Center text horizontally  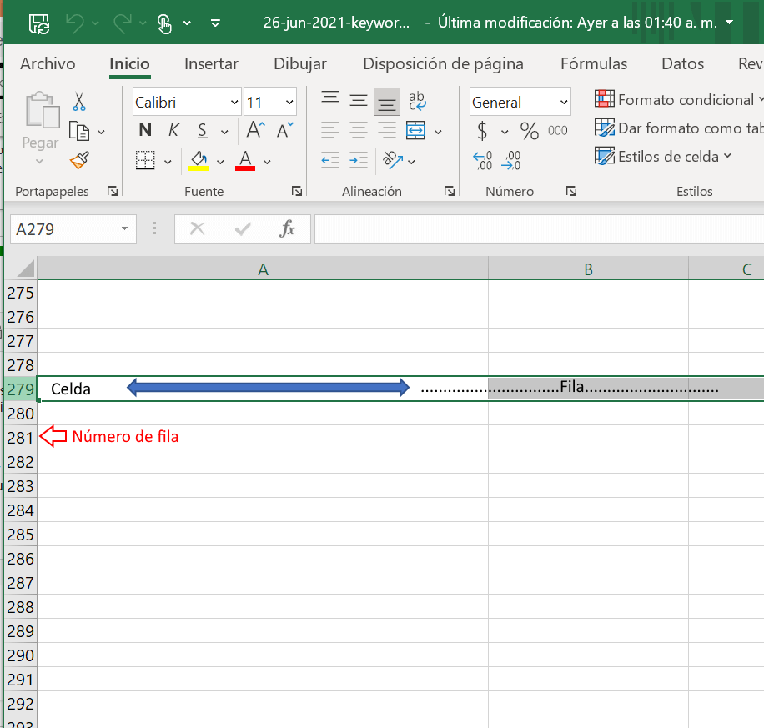pos(359,131)
